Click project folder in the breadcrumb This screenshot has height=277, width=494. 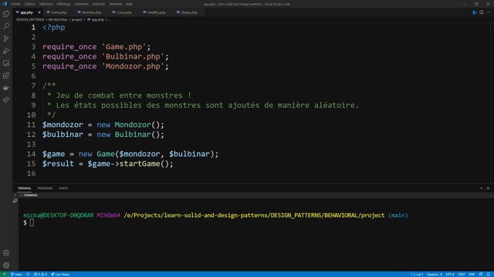click(76, 20)
